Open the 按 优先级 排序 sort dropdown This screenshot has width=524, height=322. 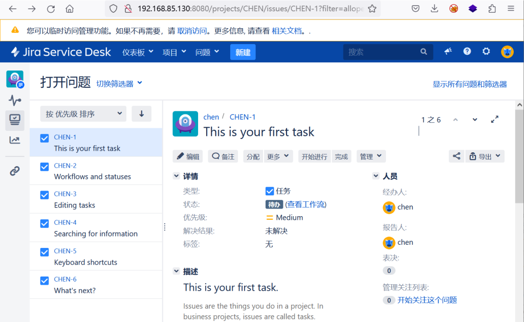(x=83, y=114)
